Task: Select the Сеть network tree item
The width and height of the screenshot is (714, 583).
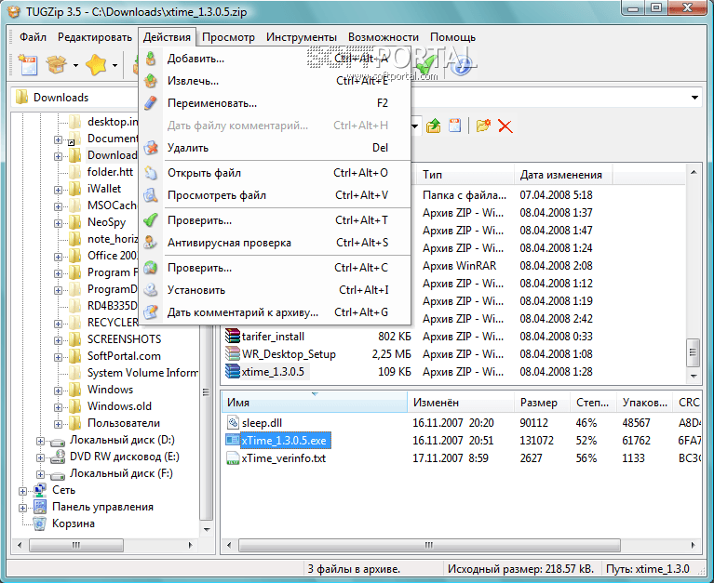Action: point(63,490)
